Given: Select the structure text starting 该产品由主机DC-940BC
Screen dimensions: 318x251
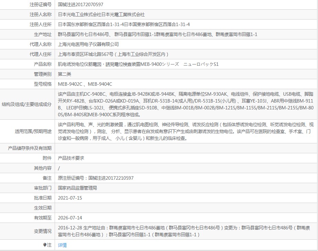Looking at the screenshot, I should click(186, 104).
